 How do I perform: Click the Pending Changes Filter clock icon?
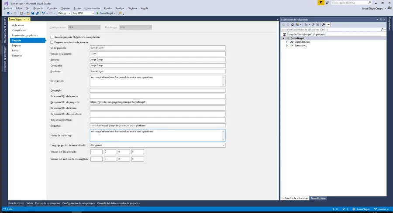306,25
